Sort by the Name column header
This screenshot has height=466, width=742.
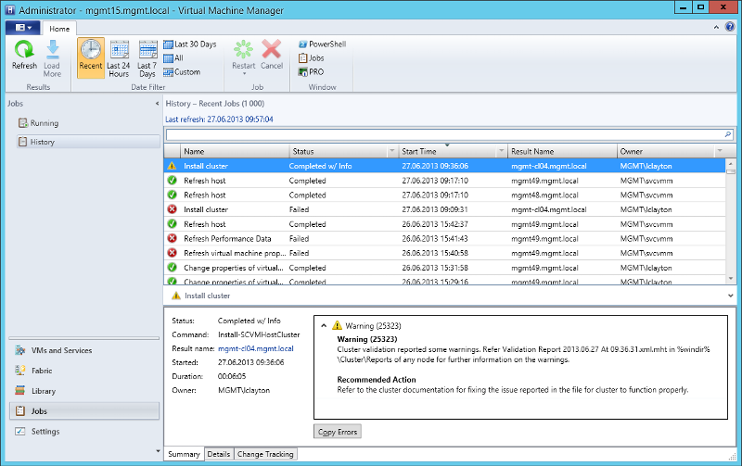pyautogui.click(x=235, y=151)
